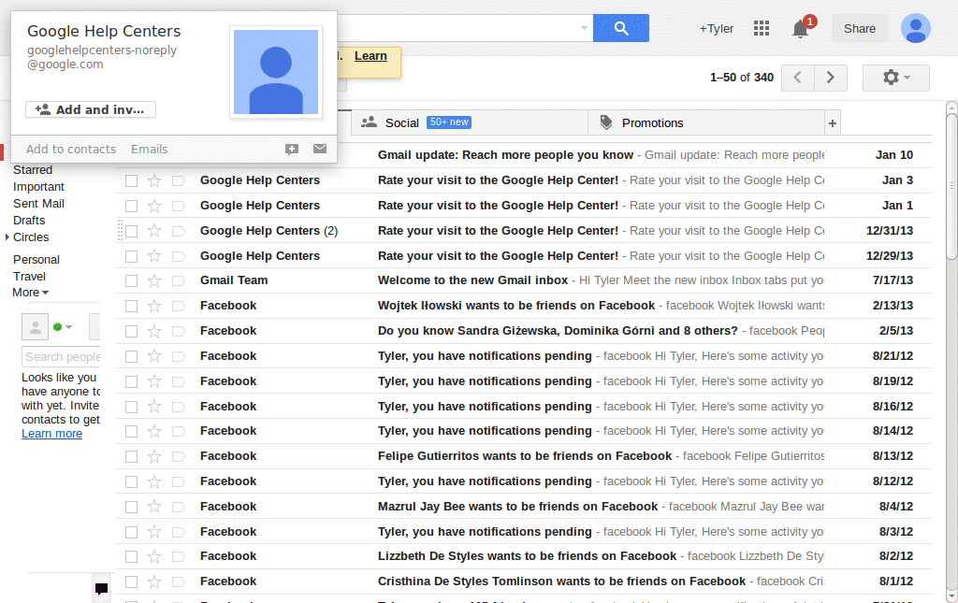The height and width of the screenshot is (603, 958).
Task: Star the 8/21/12 Facebook notifications email
Action: pyautogui.click(x=154, y=356)
